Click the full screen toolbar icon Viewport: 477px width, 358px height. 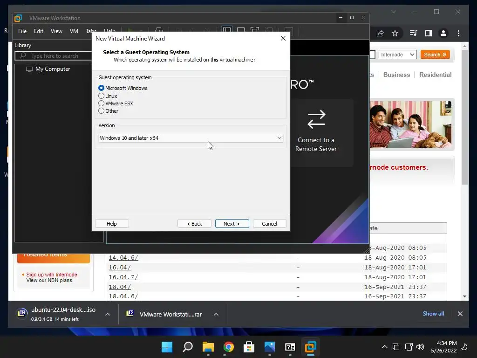click(255, 30)
